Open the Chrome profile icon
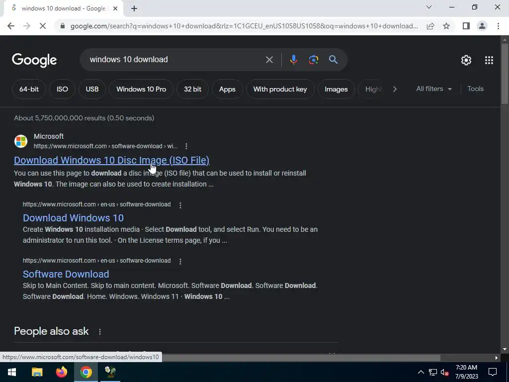 point(482,26)
